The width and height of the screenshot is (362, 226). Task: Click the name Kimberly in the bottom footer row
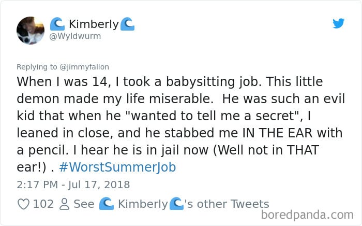[x=142, y=204]
